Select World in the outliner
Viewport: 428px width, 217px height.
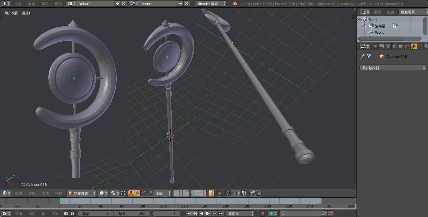[380, 32]
